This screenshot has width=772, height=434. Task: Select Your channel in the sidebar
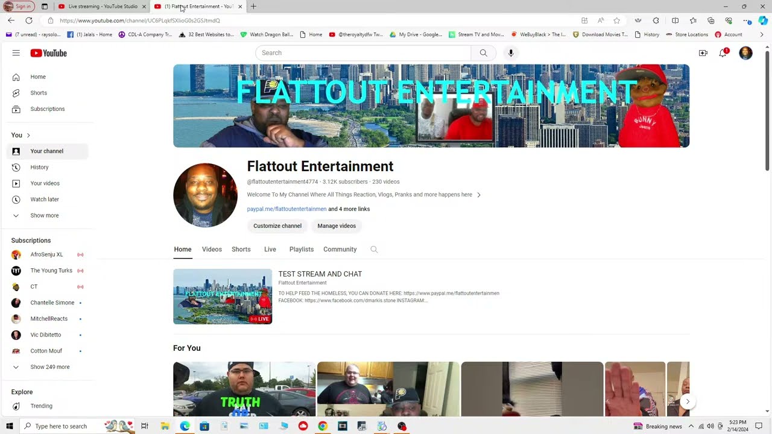pyautogui.click(x=47, y=151)
